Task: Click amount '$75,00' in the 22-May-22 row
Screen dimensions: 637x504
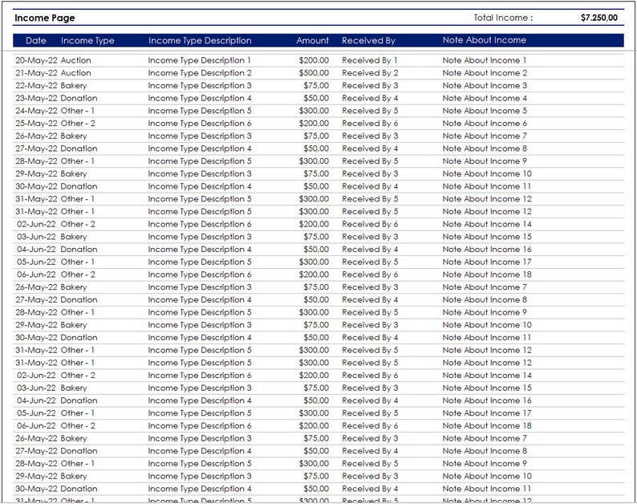Action: pos(316,86)
